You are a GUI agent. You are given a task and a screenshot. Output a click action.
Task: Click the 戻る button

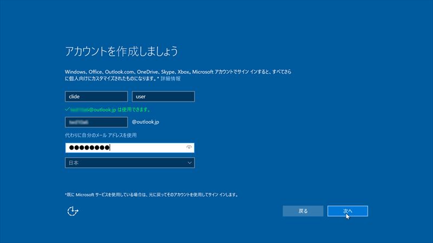(303, 211)
